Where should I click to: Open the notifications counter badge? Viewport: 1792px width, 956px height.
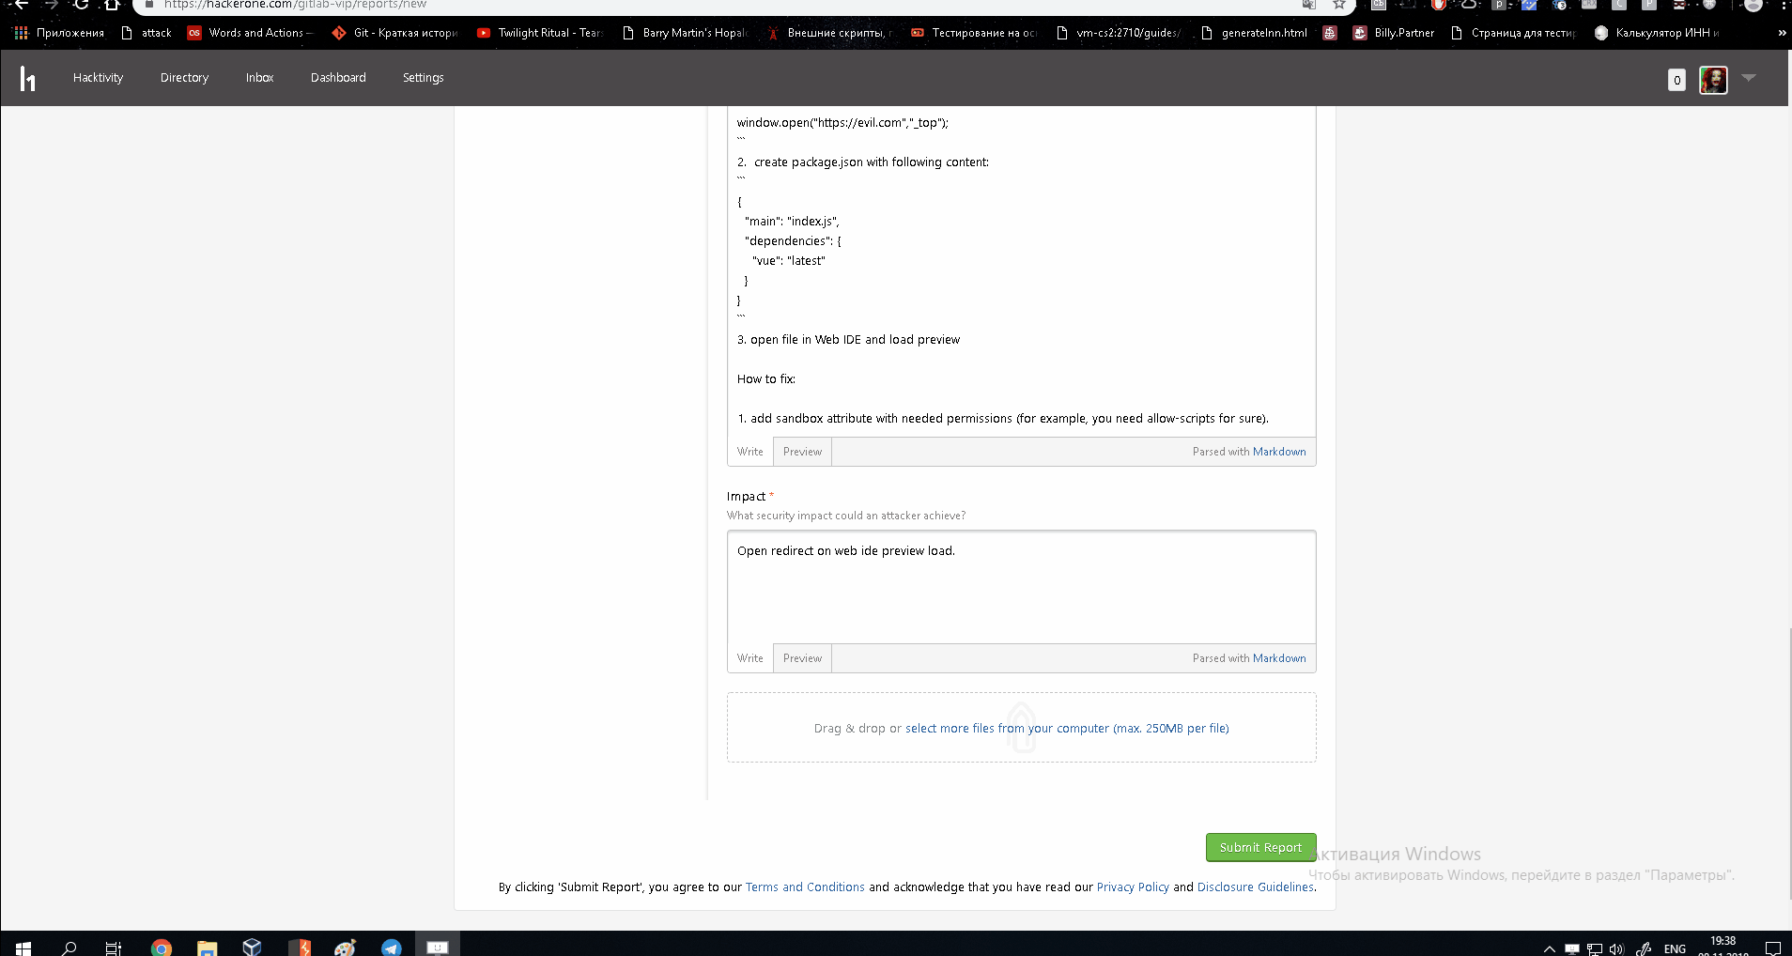(1676, 81)
